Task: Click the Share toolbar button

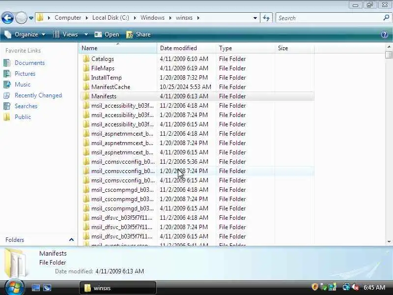Action: [139, 34]
